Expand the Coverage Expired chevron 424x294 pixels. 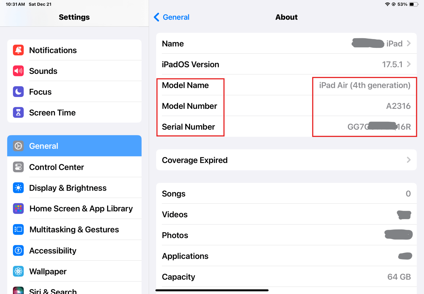409,160
